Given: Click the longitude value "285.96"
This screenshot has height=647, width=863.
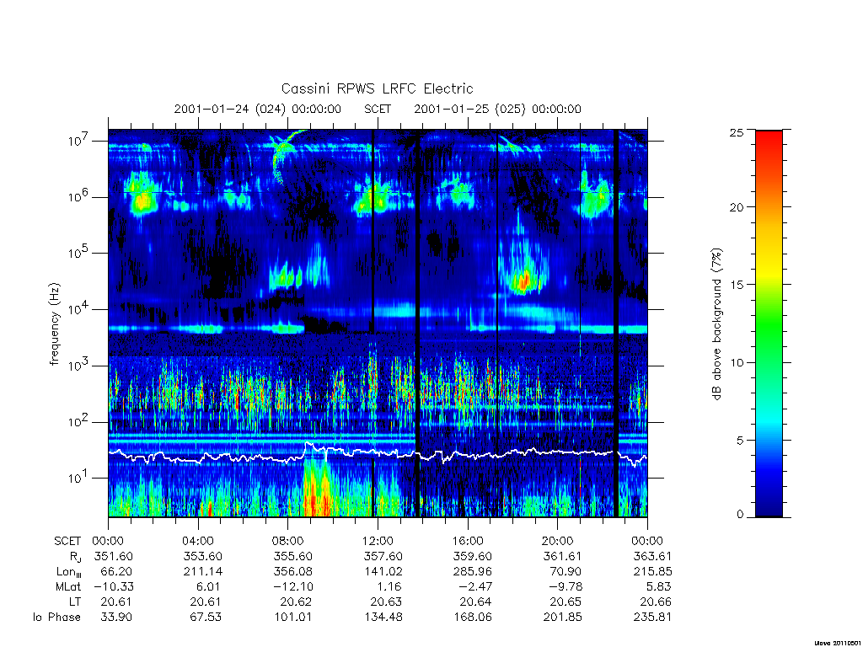Looking at the screenshot, I should click(473, 572).
